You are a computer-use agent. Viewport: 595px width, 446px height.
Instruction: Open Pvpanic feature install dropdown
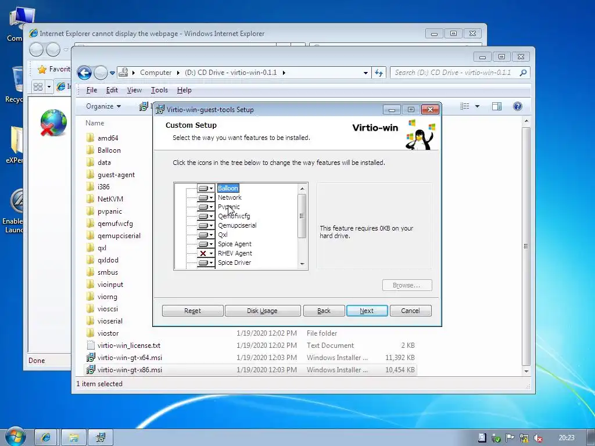pos(206,207)
